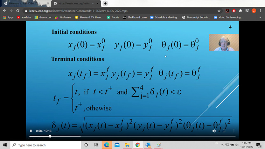Switch to Chrome on taskbar
This screenshot has height=149, width=265.
[137, 145]
